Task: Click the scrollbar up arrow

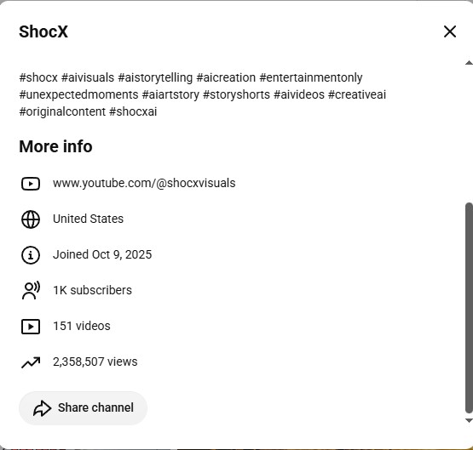Action: [x=469, y=63]
